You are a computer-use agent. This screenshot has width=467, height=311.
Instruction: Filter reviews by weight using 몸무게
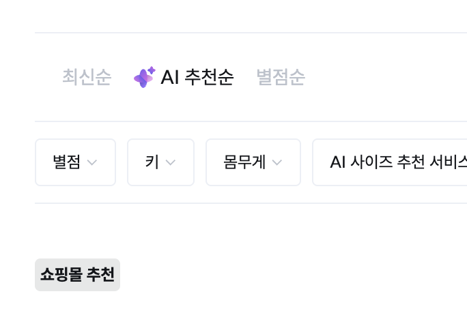tap(253, 162)
